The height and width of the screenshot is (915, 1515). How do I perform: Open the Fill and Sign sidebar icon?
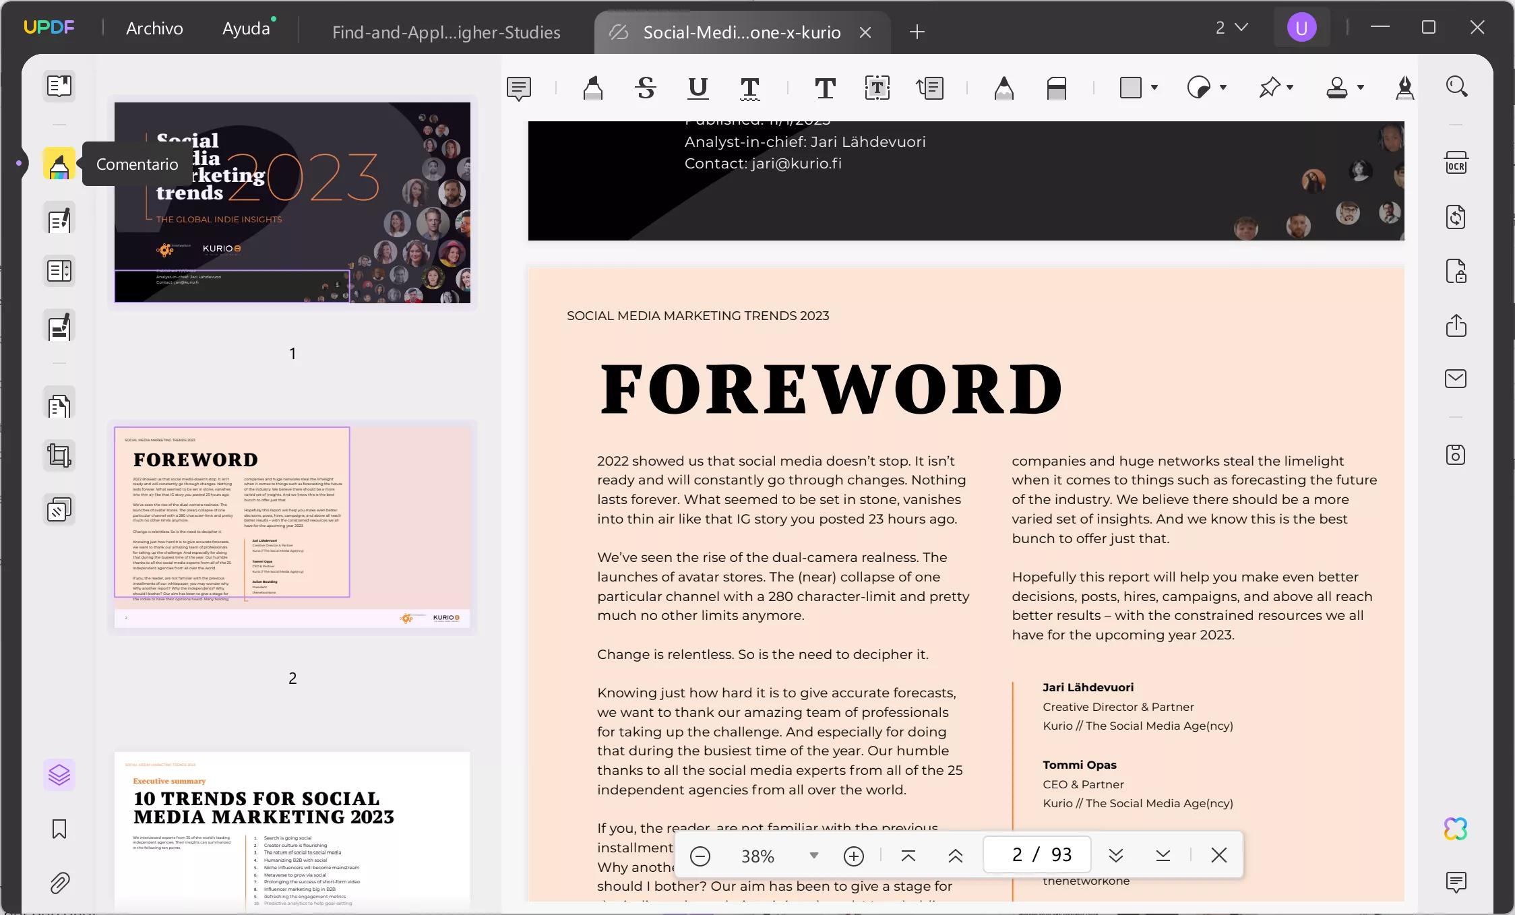(x=59, y=327)
